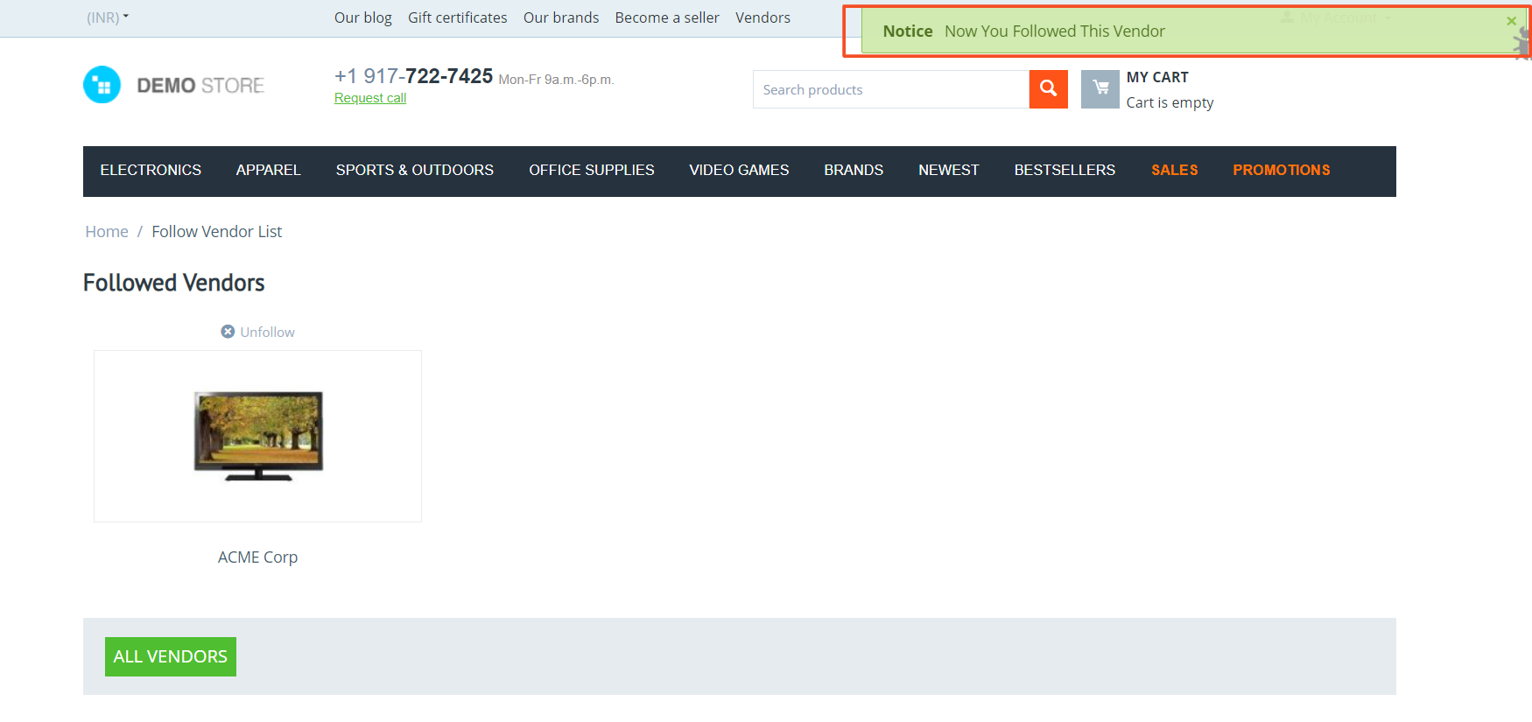Click the ACME Corp TV thumbnail
Viewport: 1532px width, 722px height.
[x=258, y=436]
